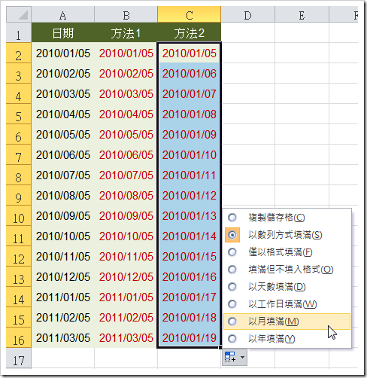Click cell with 2010/01/12
This screenshot has height=378, width=367.
190,195
